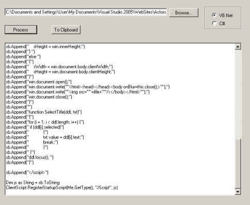Image resolution: width=250 pixels, height=205 pixels.
Task: Click the 'txt.value = ddl[i].text;' line
Action: (45, 137)
